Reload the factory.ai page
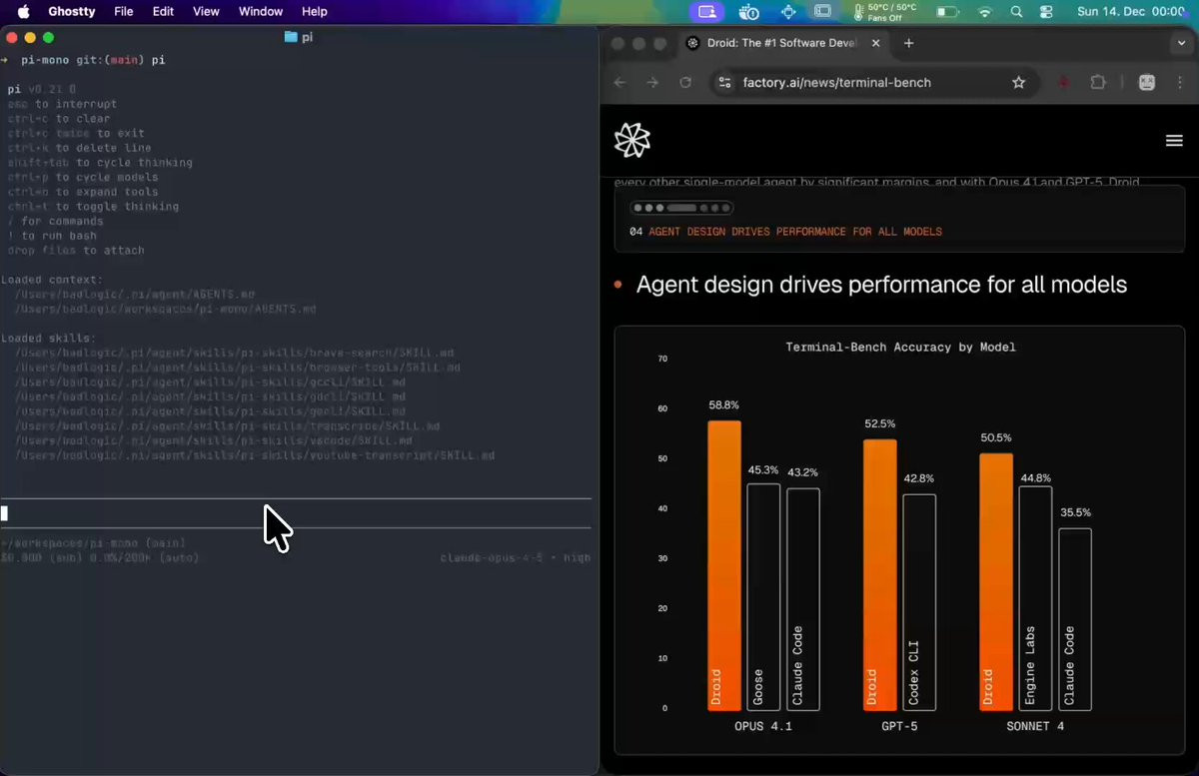1199x776 pixels. [x=685, y=83]
